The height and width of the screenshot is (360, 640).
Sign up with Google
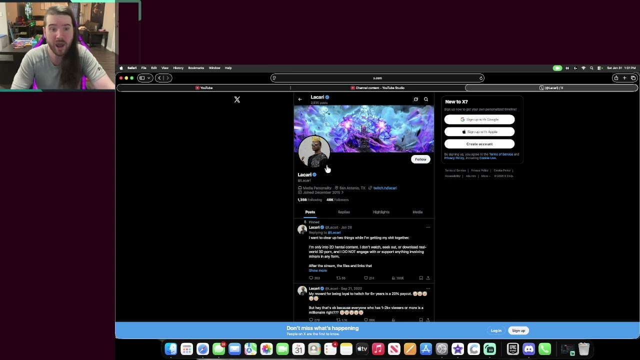click(x=479, y=119)
